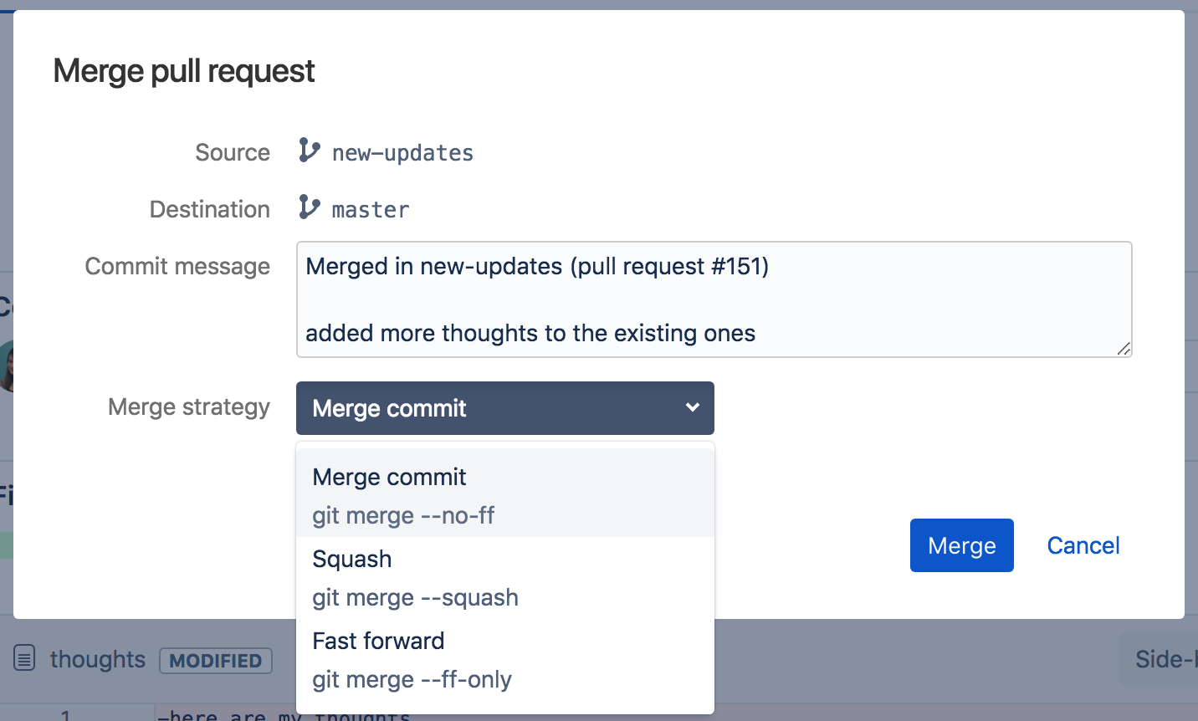
Task: Click inside the Commit message text area
Action: click(714, 299)
